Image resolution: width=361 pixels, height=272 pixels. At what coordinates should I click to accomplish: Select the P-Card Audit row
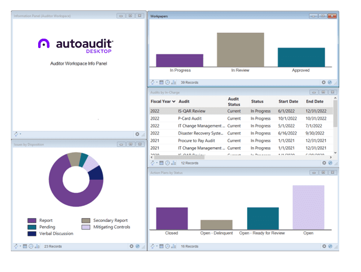click(241, 118)
